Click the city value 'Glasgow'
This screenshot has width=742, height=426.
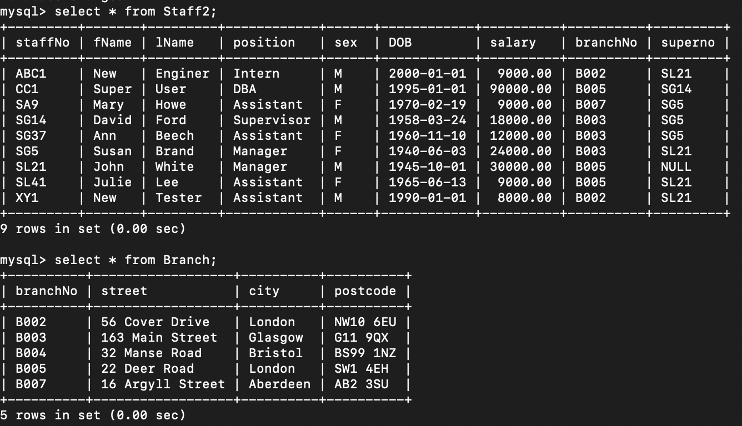point(277,337)
